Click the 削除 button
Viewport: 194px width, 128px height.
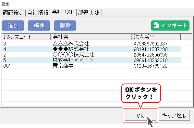coord(65,25)
